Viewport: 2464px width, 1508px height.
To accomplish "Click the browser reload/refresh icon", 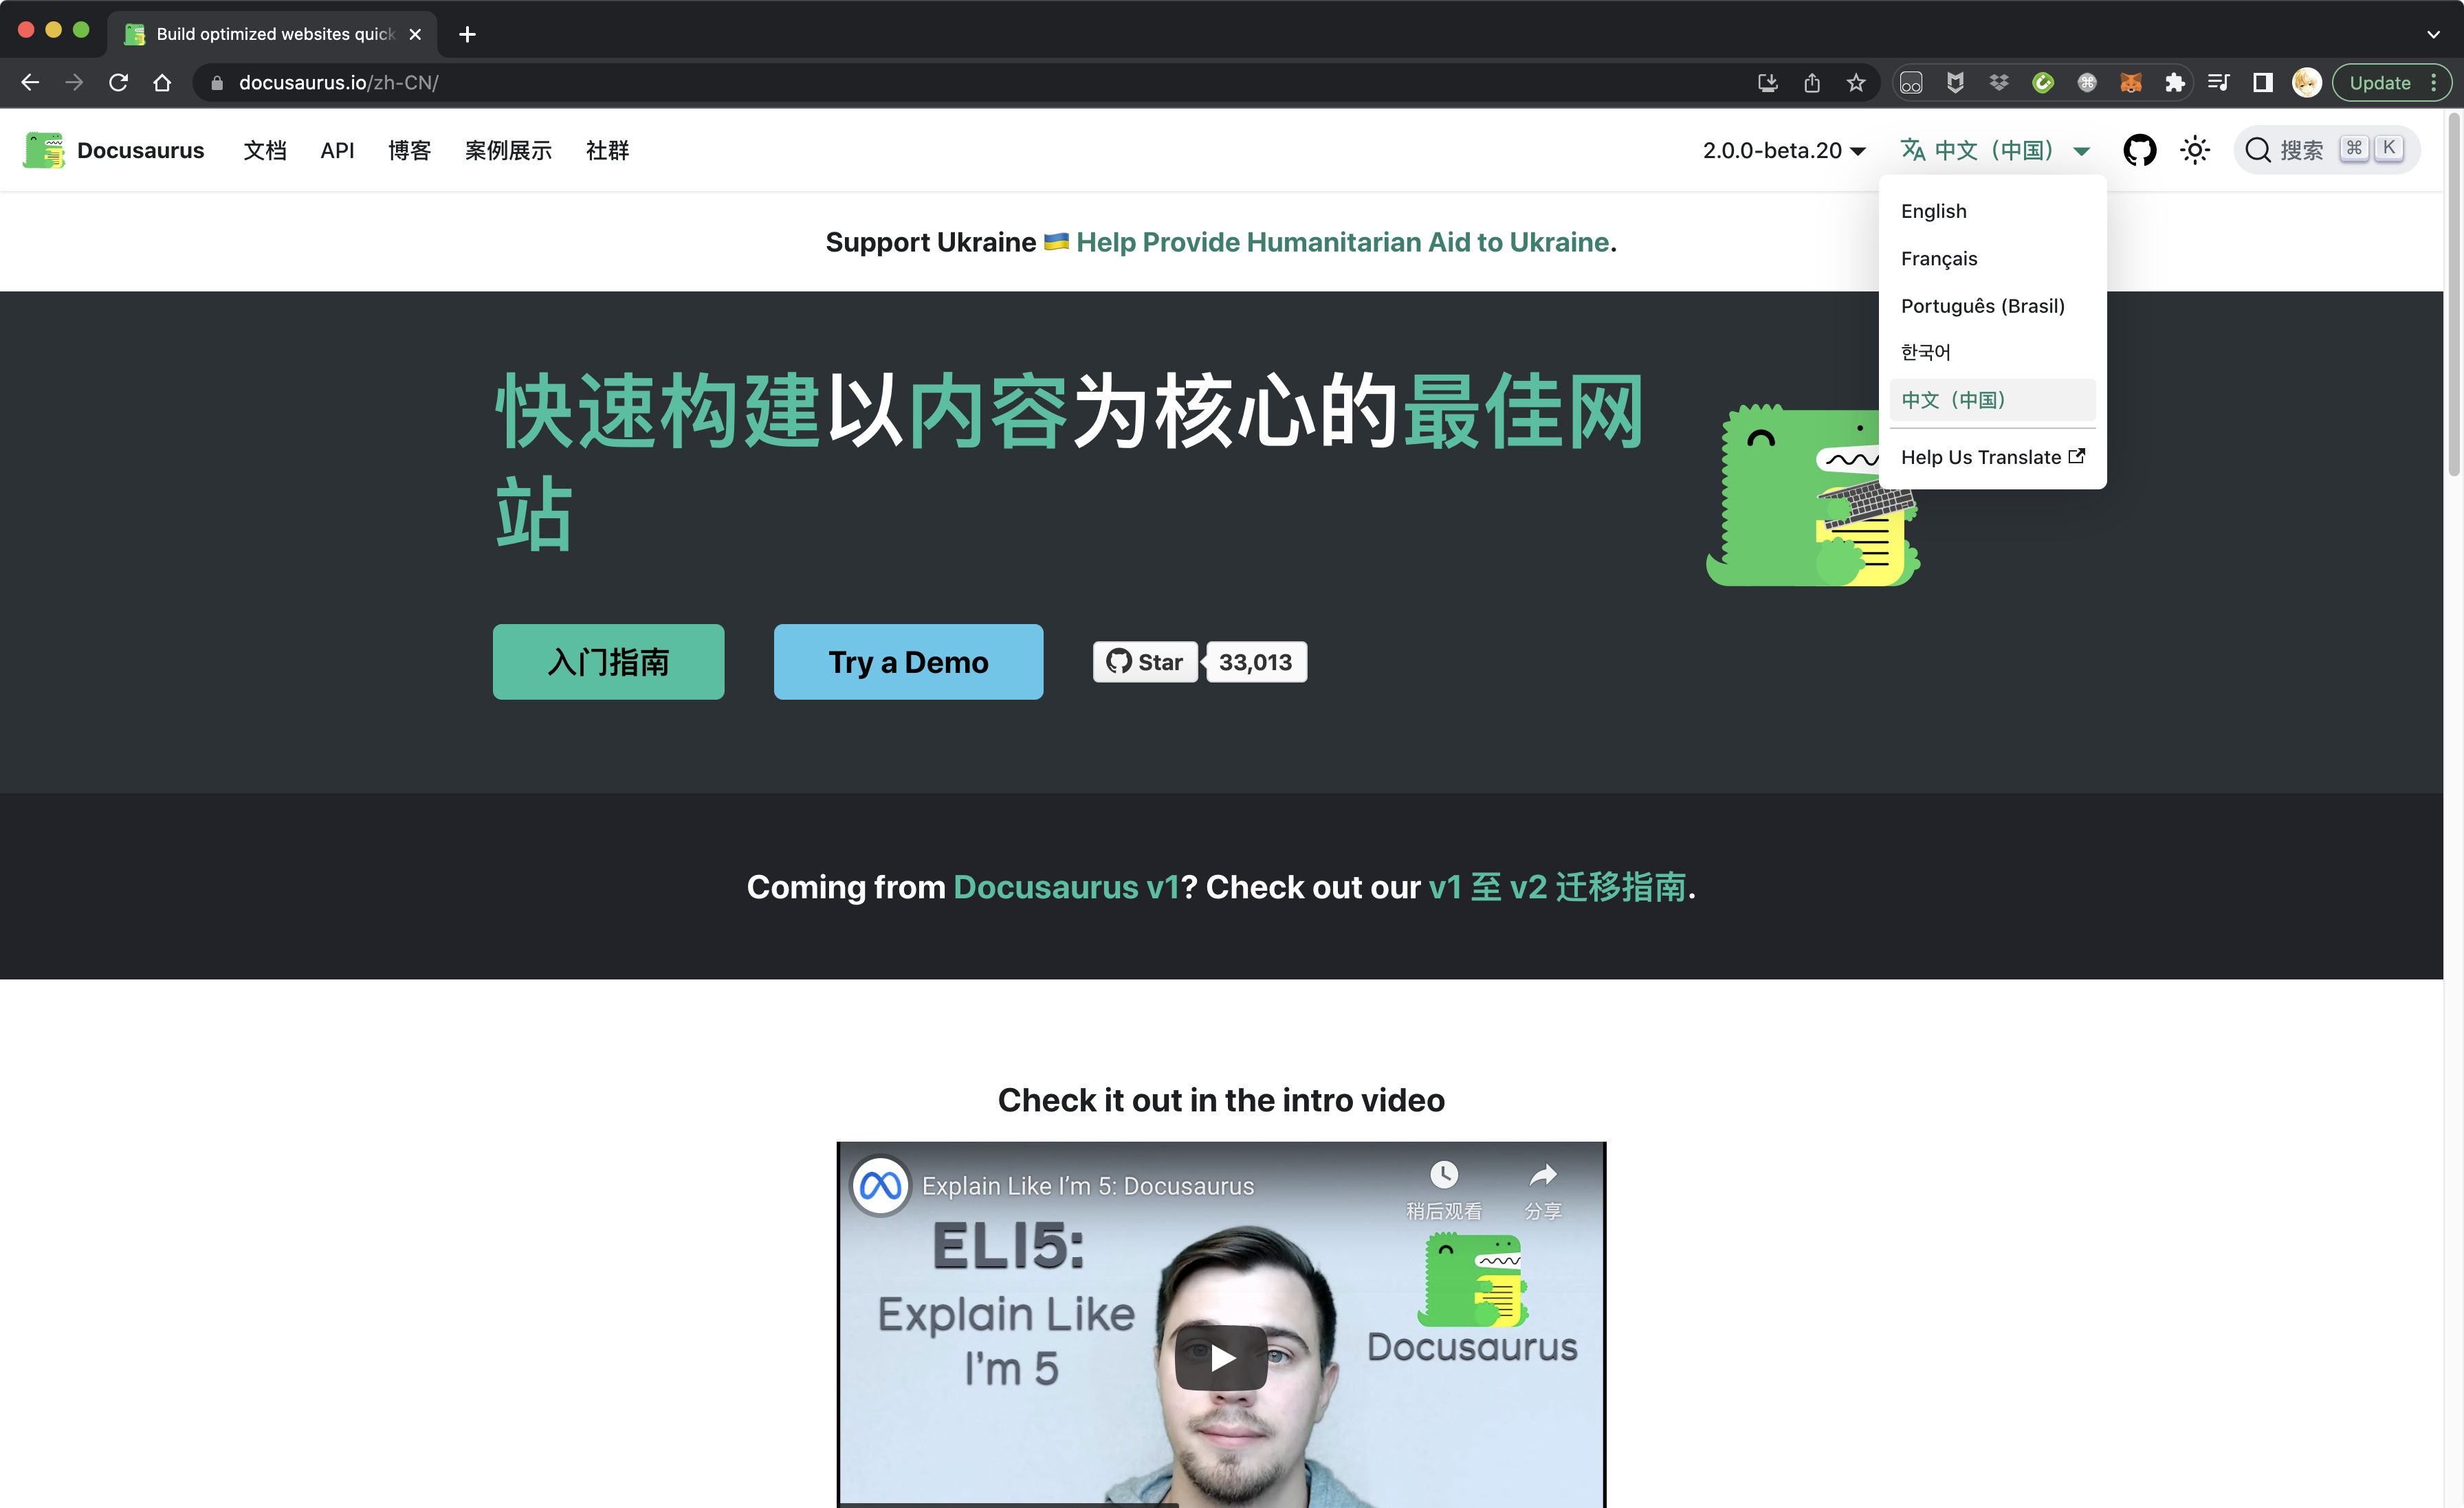I will 118,82.
